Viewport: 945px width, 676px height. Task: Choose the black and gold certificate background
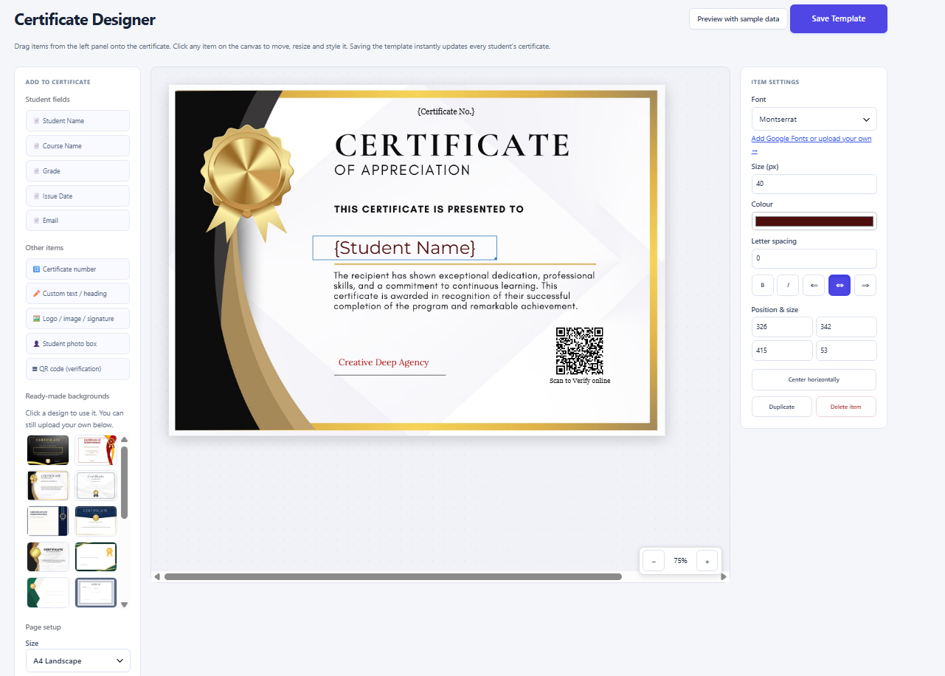coord(48,449)
